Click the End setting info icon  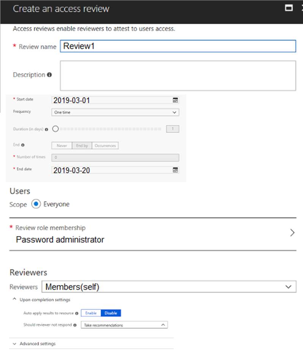pos(23,145)
